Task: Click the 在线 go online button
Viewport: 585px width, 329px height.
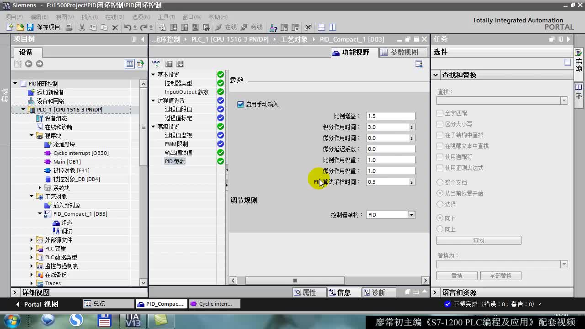Action: click(x=226, y=27)
